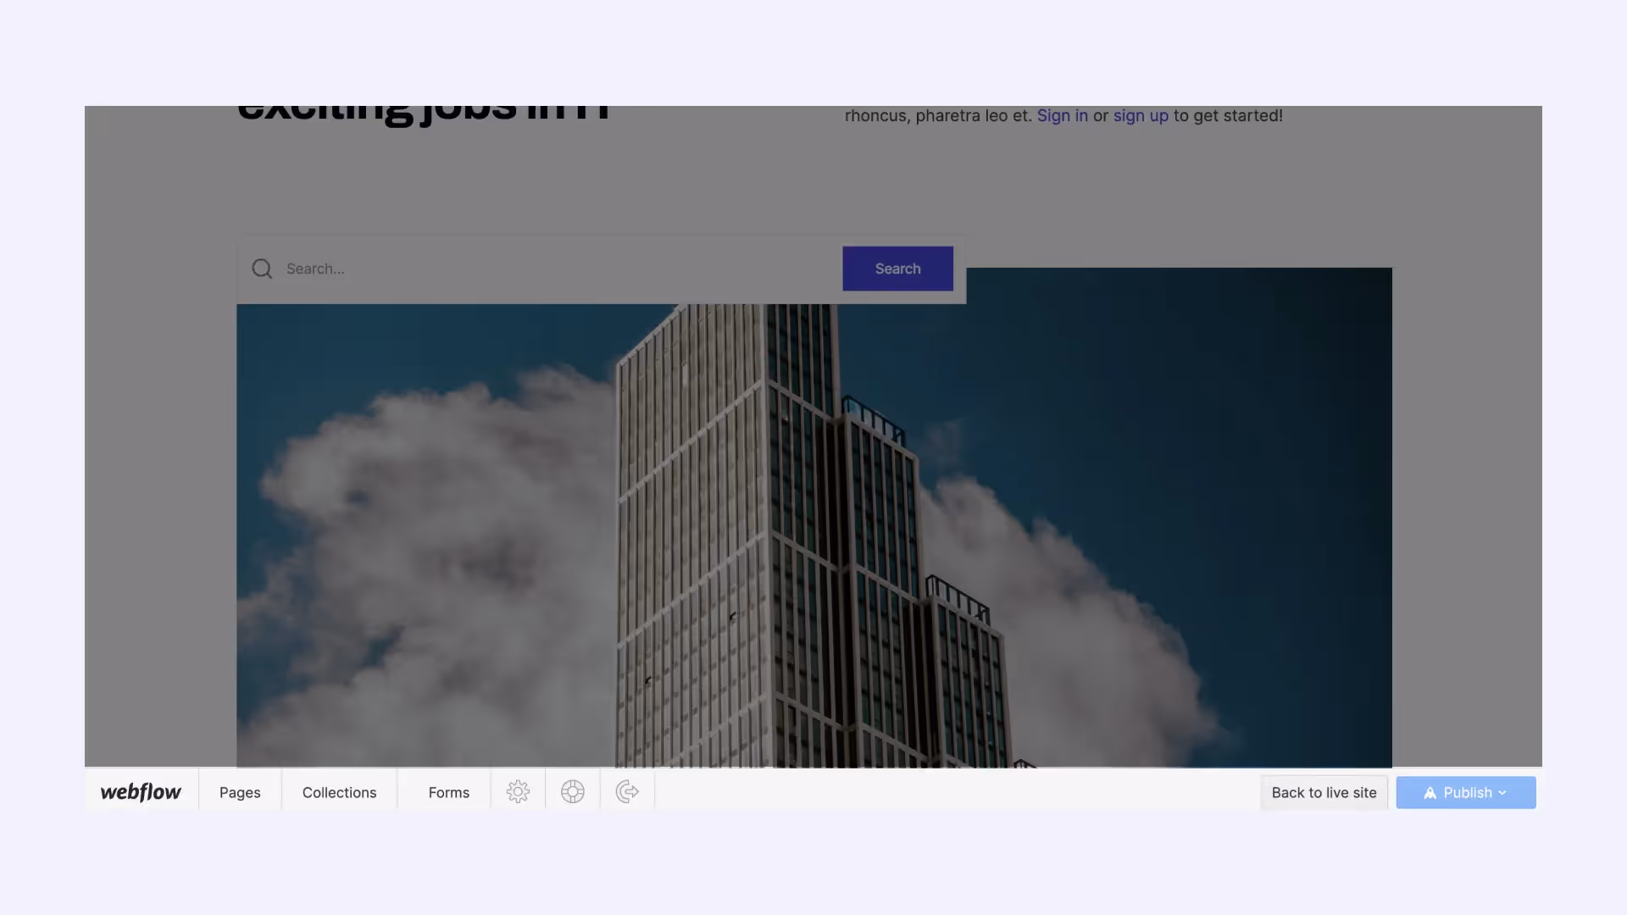
Task: Click the rocket icon on Publish
Action: 1430,793
